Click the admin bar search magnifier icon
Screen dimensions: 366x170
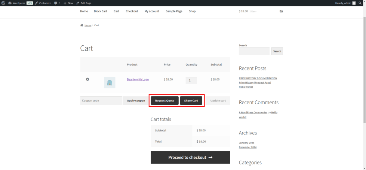[x=360, y=3]
